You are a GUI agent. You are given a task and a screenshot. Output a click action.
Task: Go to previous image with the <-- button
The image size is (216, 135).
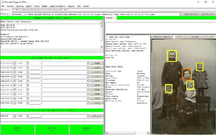coord(179,37)
